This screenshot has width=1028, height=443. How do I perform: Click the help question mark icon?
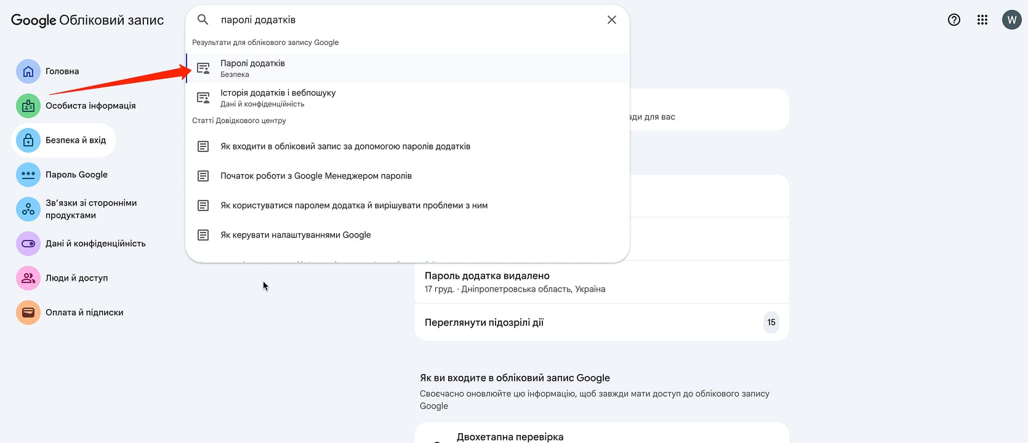pyautogui.click(x=954, y=20)
